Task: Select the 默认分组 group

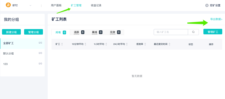Action: (23, 54)
